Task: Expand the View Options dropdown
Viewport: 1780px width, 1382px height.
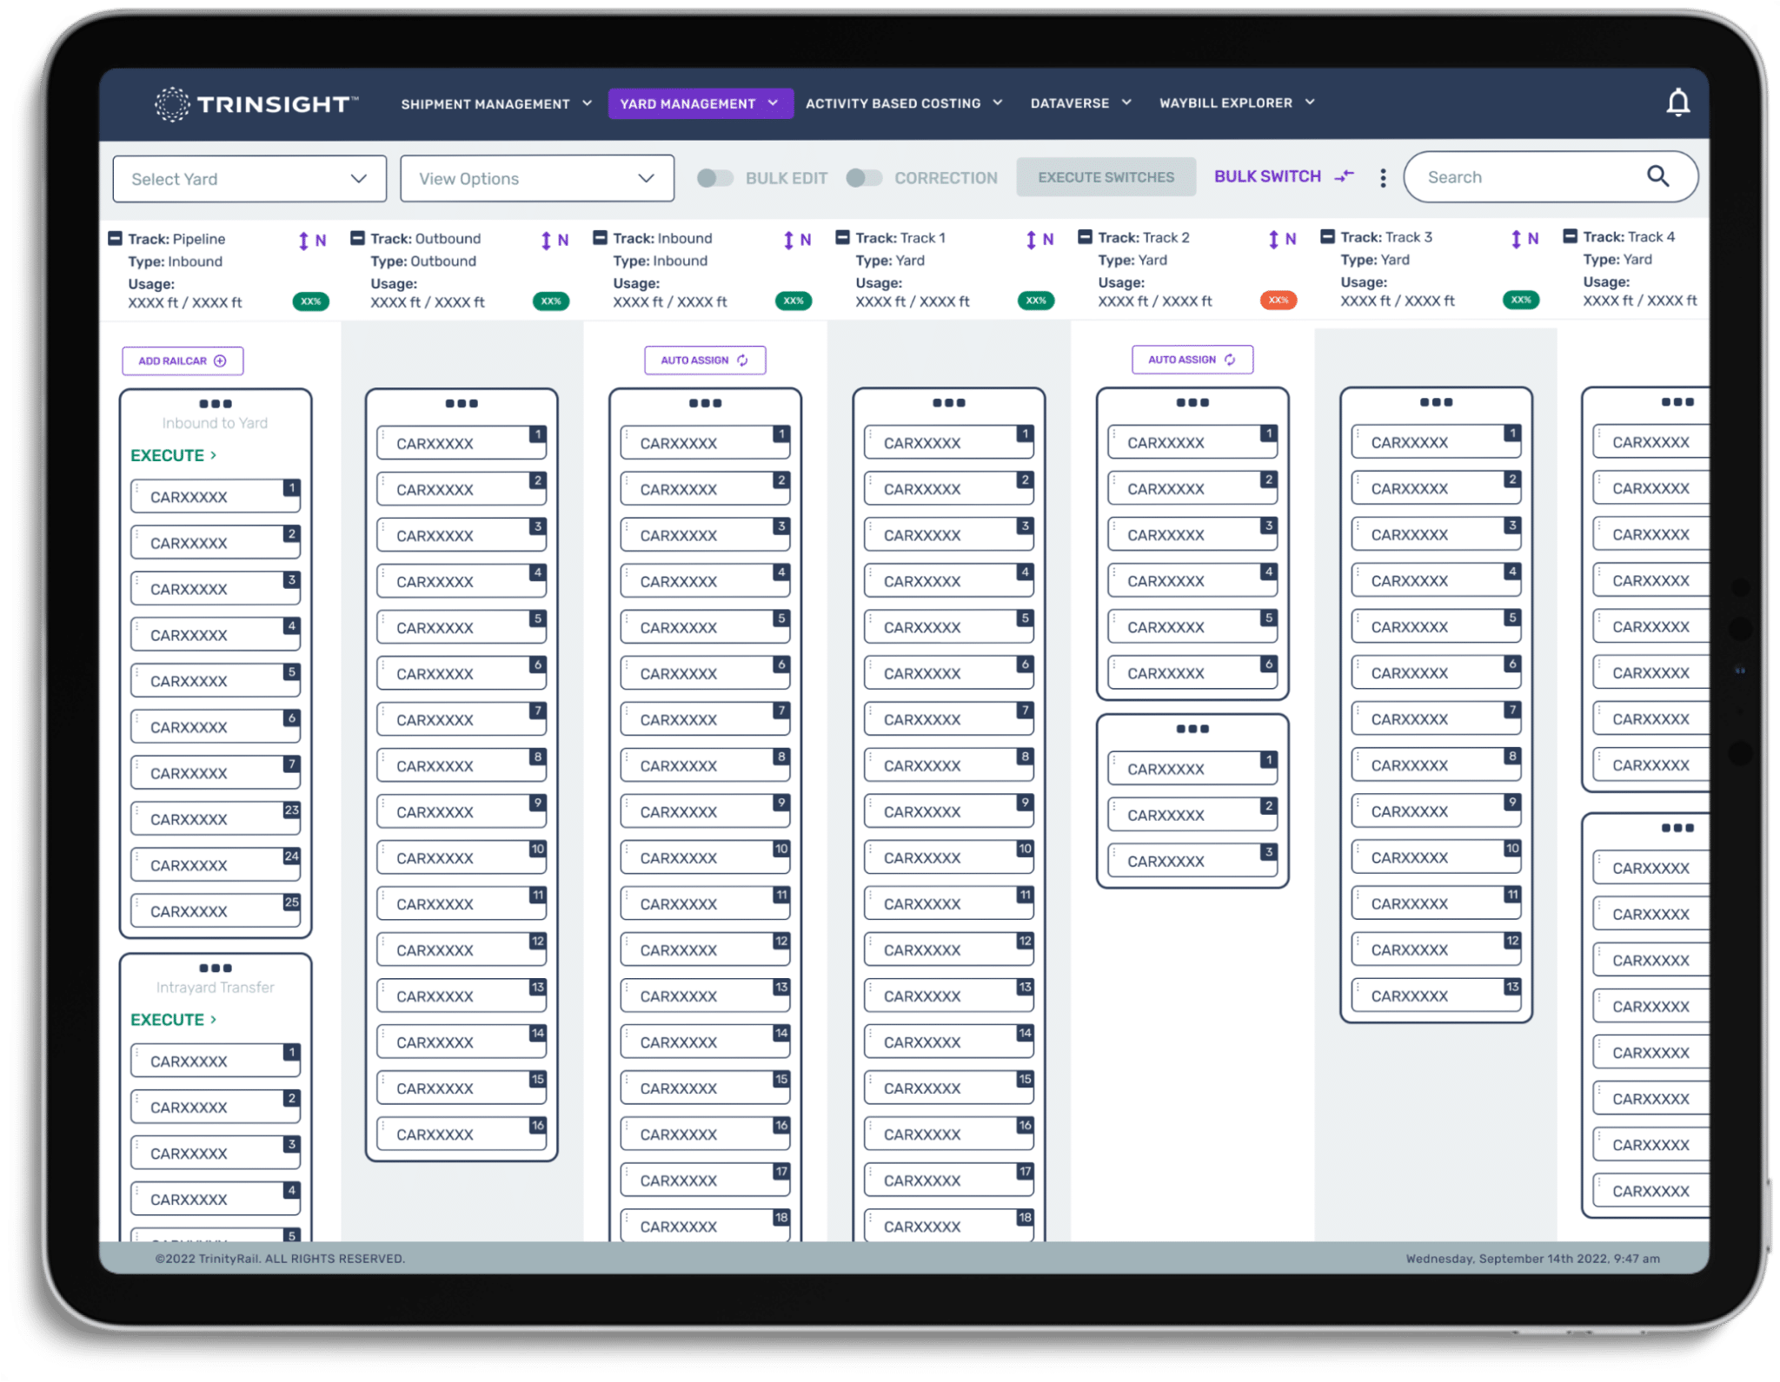Action: (x=536, y=178)
